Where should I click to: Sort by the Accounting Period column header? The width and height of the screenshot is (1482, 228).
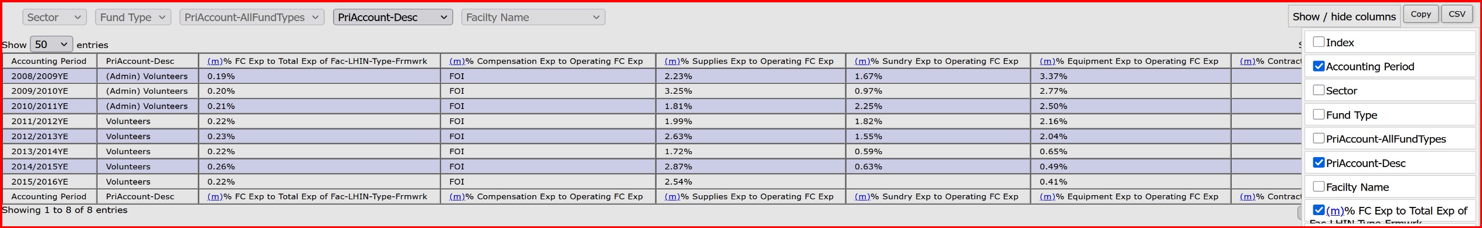[49, 61]
